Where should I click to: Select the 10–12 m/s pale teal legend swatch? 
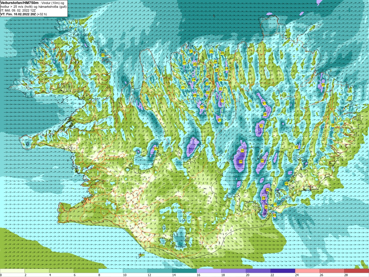[x=135, y=271]
